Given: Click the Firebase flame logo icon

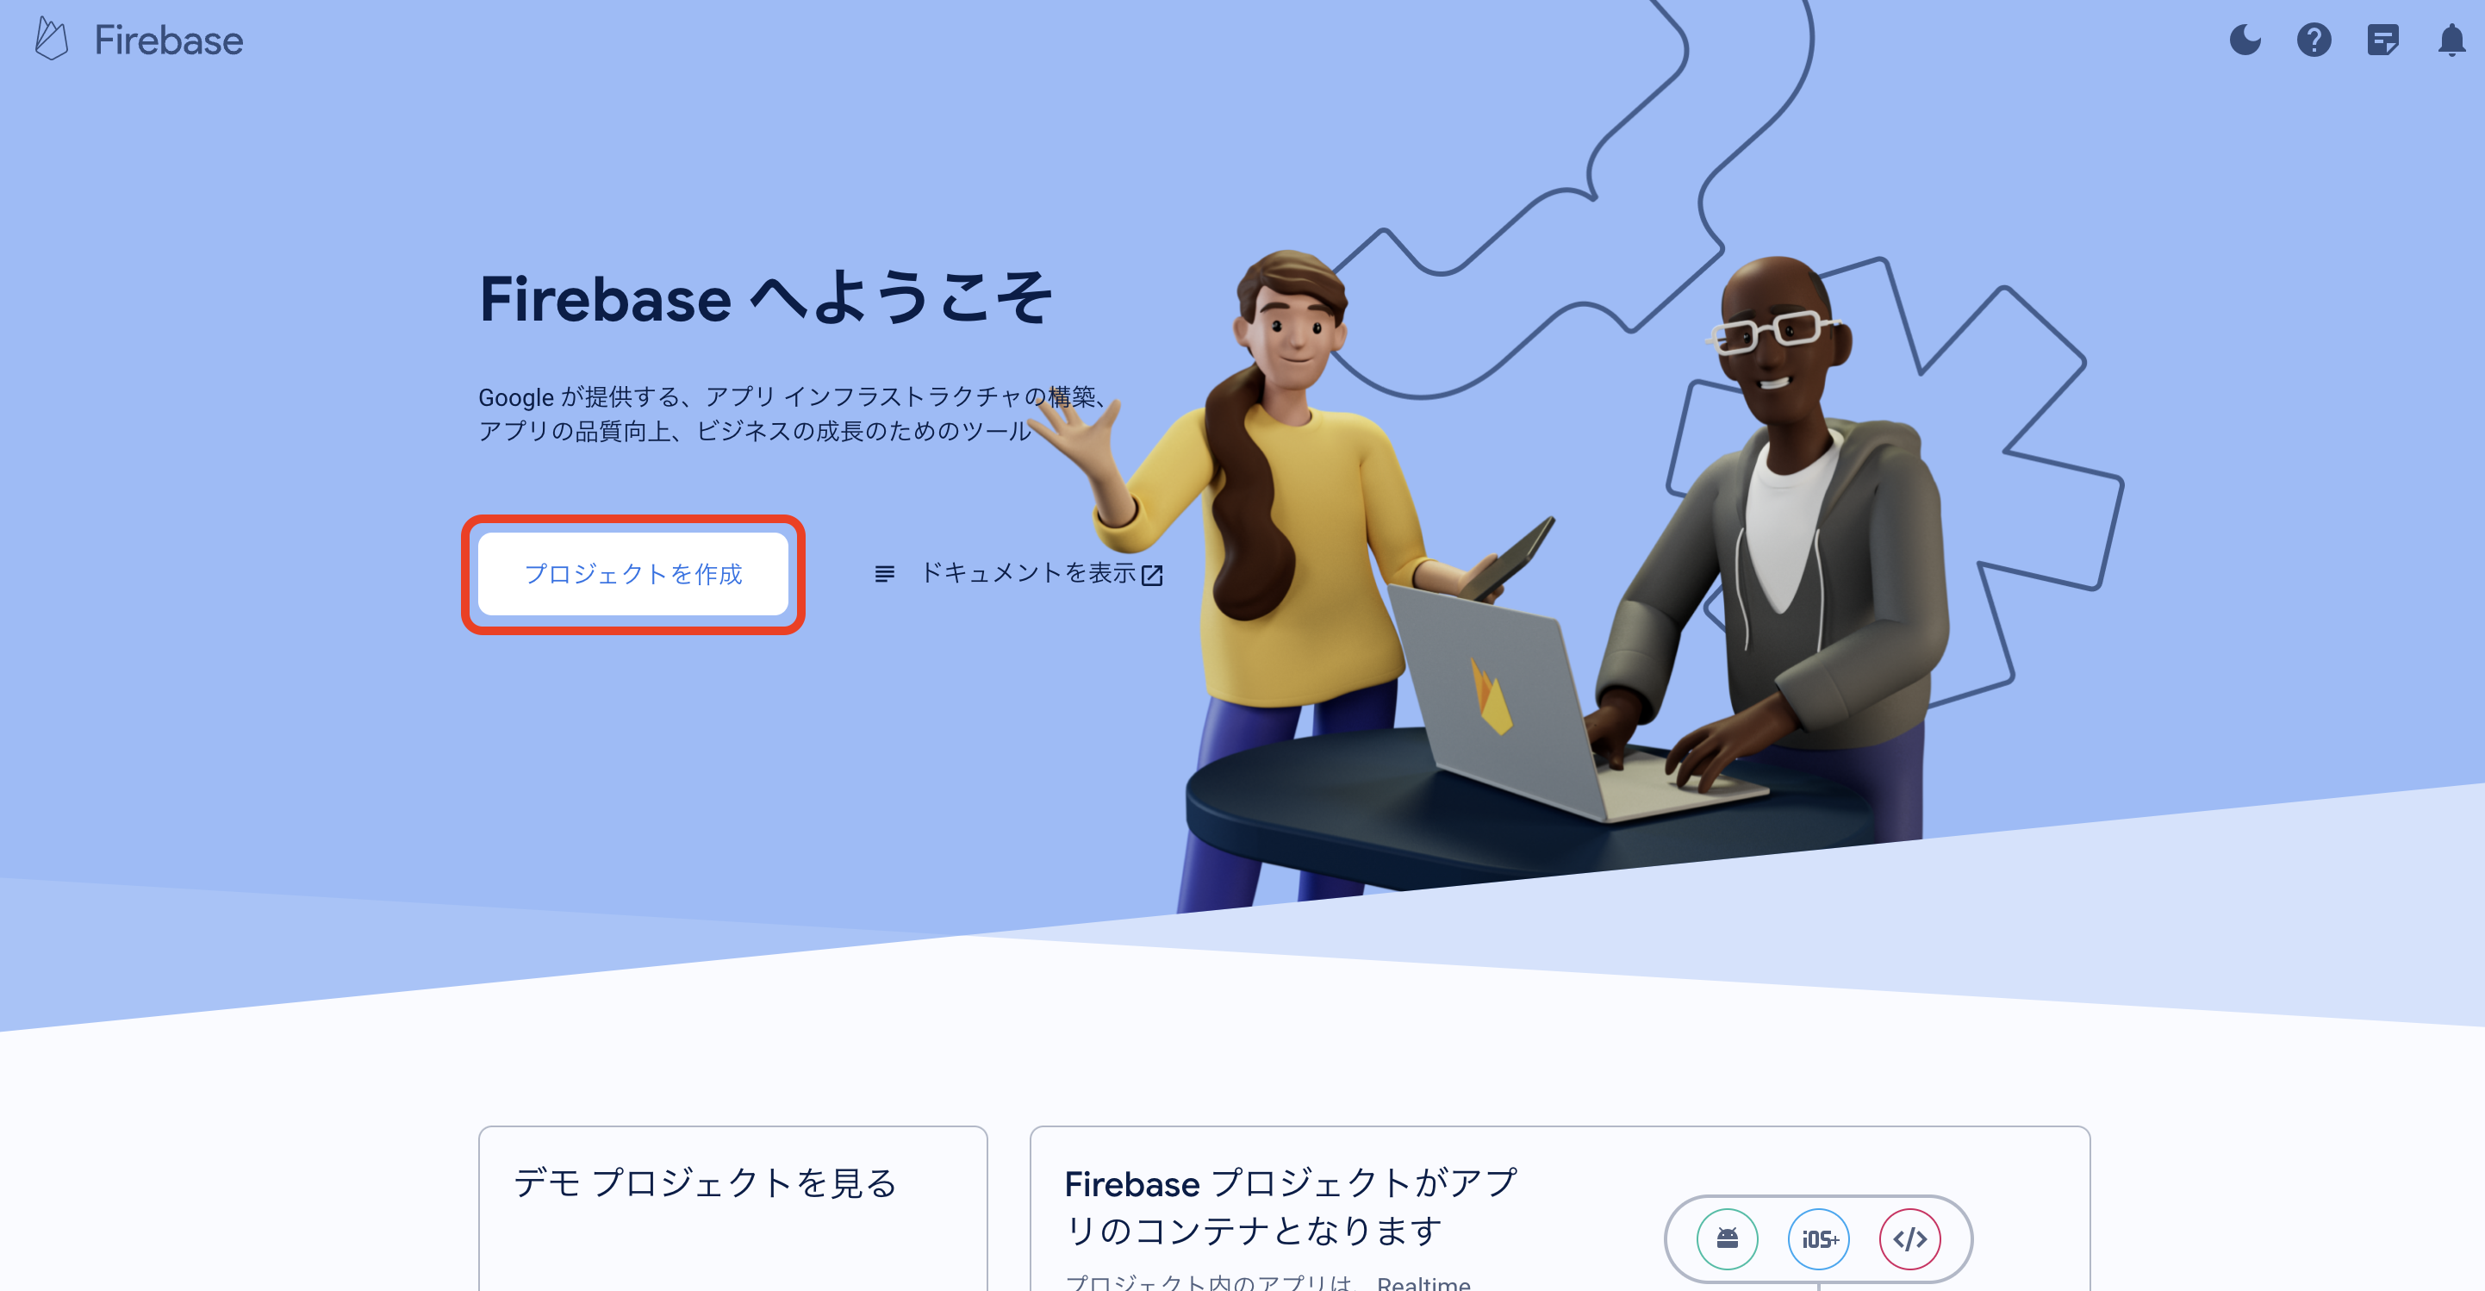Looking at the screenshot, I should pos(51,40).
